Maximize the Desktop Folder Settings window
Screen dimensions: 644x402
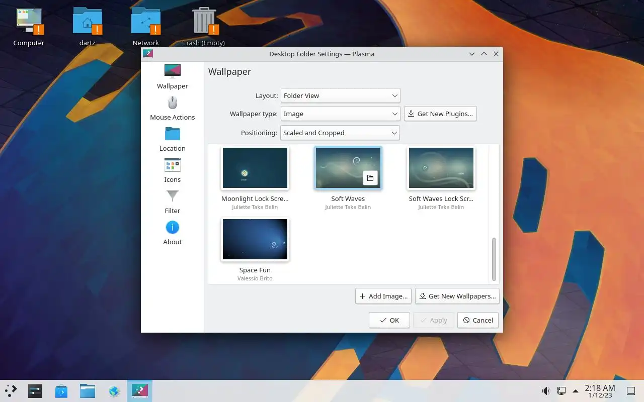484,54
